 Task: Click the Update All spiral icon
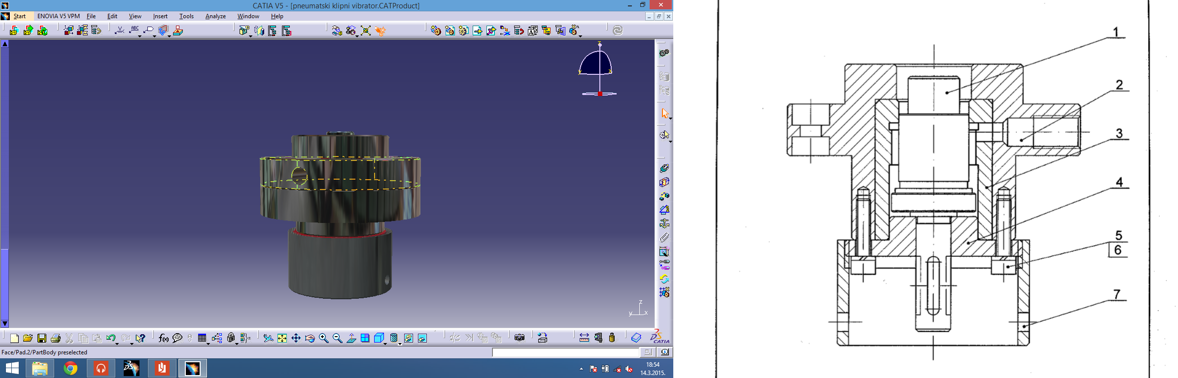point(618,31)
